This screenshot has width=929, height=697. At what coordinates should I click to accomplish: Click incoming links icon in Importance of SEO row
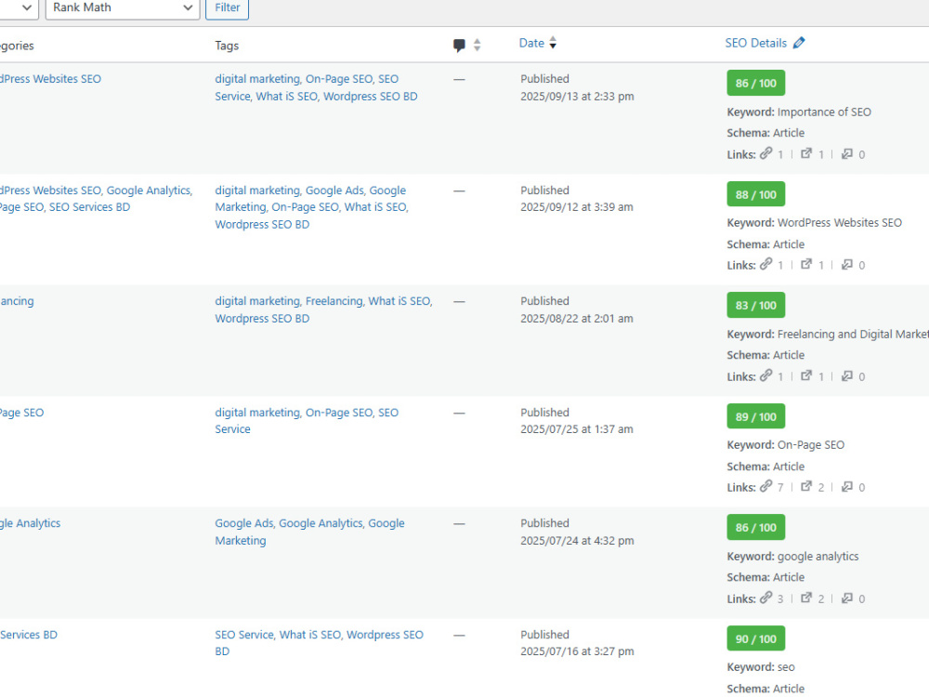[847, 153]
